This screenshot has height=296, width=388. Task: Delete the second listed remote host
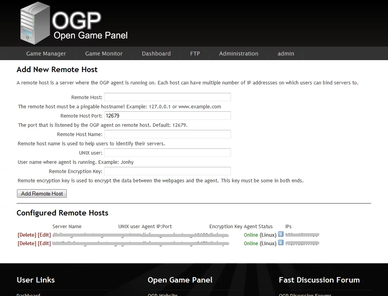(27, 243)
